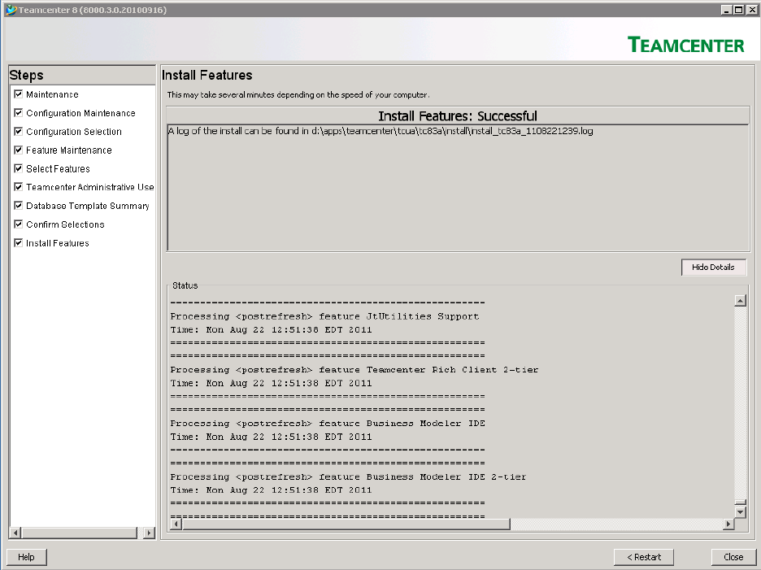The width and height of the screenshot is (761, 570).
Task: Click the Teamcenter app icon in title bar
Action: [x=11, y=10]
